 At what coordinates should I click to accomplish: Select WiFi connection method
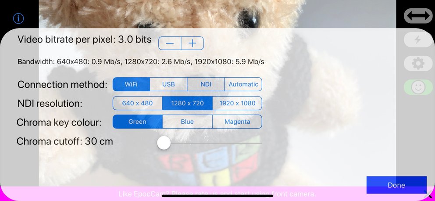[x=131, y=84]
